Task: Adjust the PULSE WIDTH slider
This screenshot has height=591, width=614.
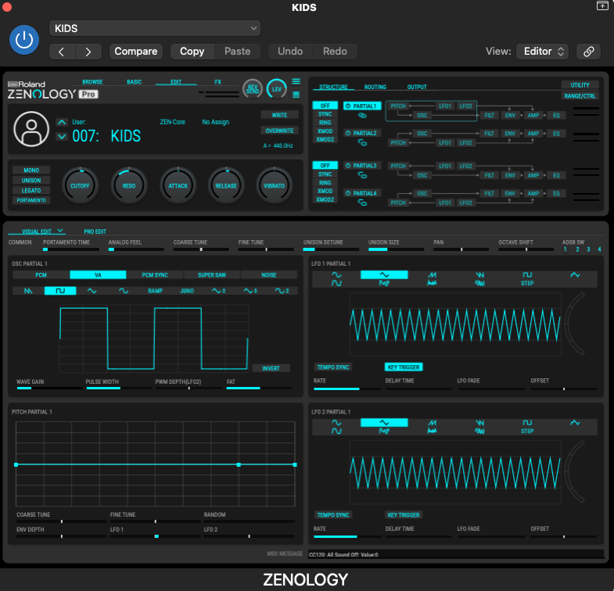Action: [119, 389]
